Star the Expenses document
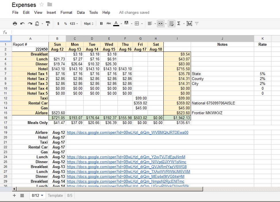280x202 pixels. point(42,5)
